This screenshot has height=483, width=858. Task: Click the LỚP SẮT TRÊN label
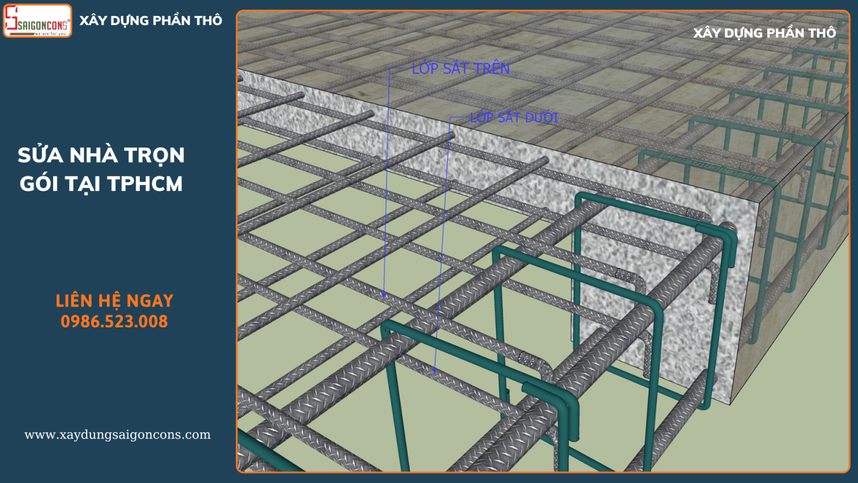(461, 69)
